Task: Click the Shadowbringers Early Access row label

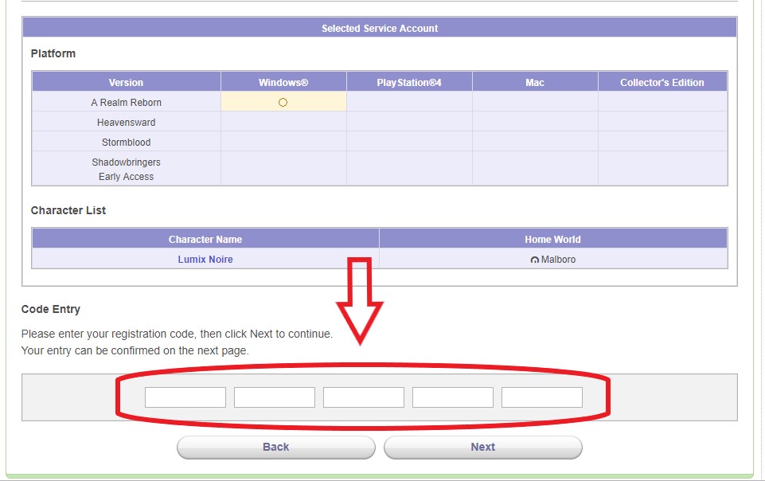Action: tap(126, 169)
